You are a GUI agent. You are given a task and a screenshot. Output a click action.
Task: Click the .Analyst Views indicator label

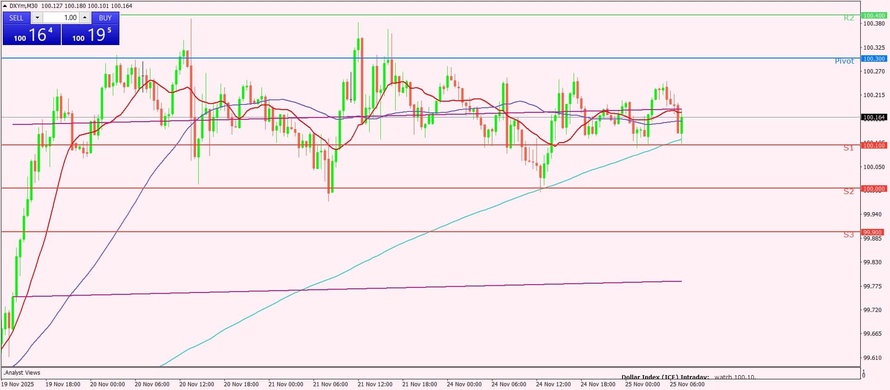22,372
